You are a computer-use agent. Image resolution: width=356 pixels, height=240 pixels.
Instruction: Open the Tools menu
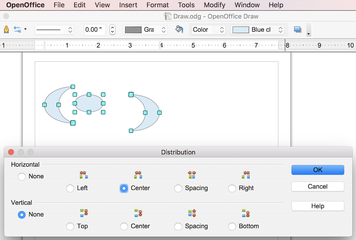pyautogui.click(x=186, y=5)
